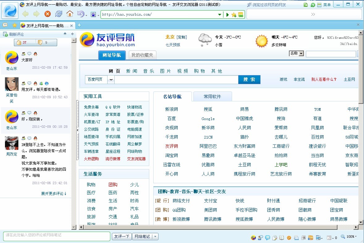Image resolution: width=364 pixels, height=243 pixels.
Task: Click the 别人在看什么? link
Action: pyautogui.click(x=324, y=79)
